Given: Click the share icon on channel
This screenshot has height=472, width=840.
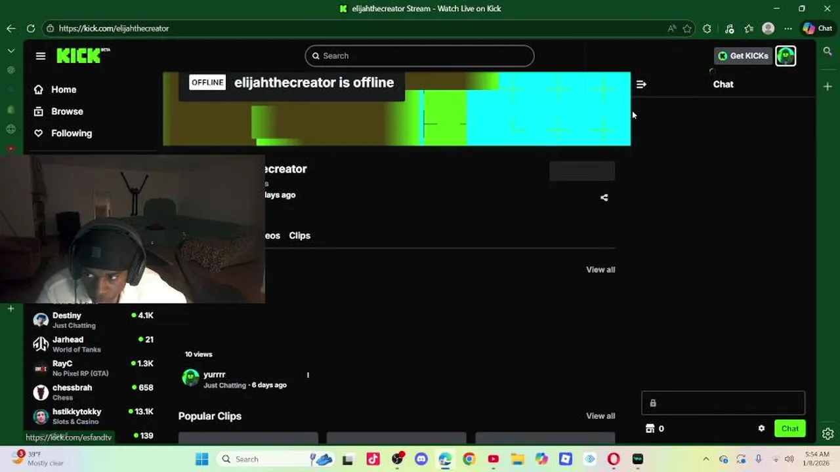Looking at the screenshot, I should click(x=604, y=197).
